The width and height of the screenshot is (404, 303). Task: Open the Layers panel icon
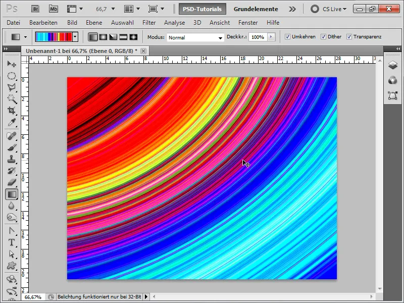[393, 65]
